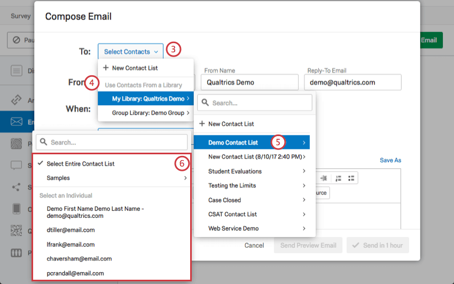Click the SMS chat bubble sidebar icon
Viewport: 454px width, 284px height.
pos(17,165)
